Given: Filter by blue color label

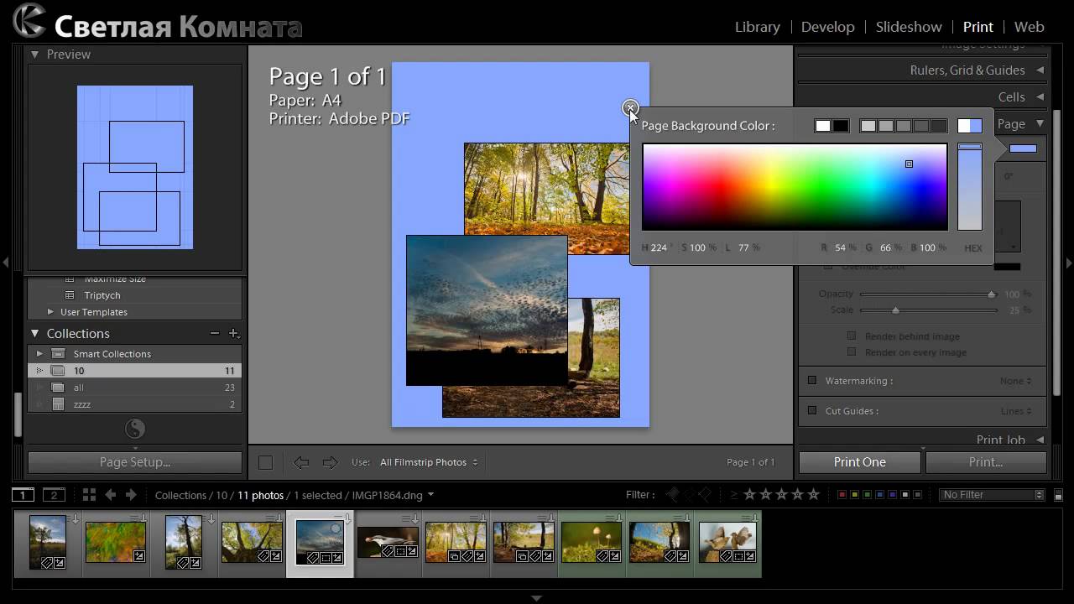Looking at the screenshot, I should (x=879, y=495).
